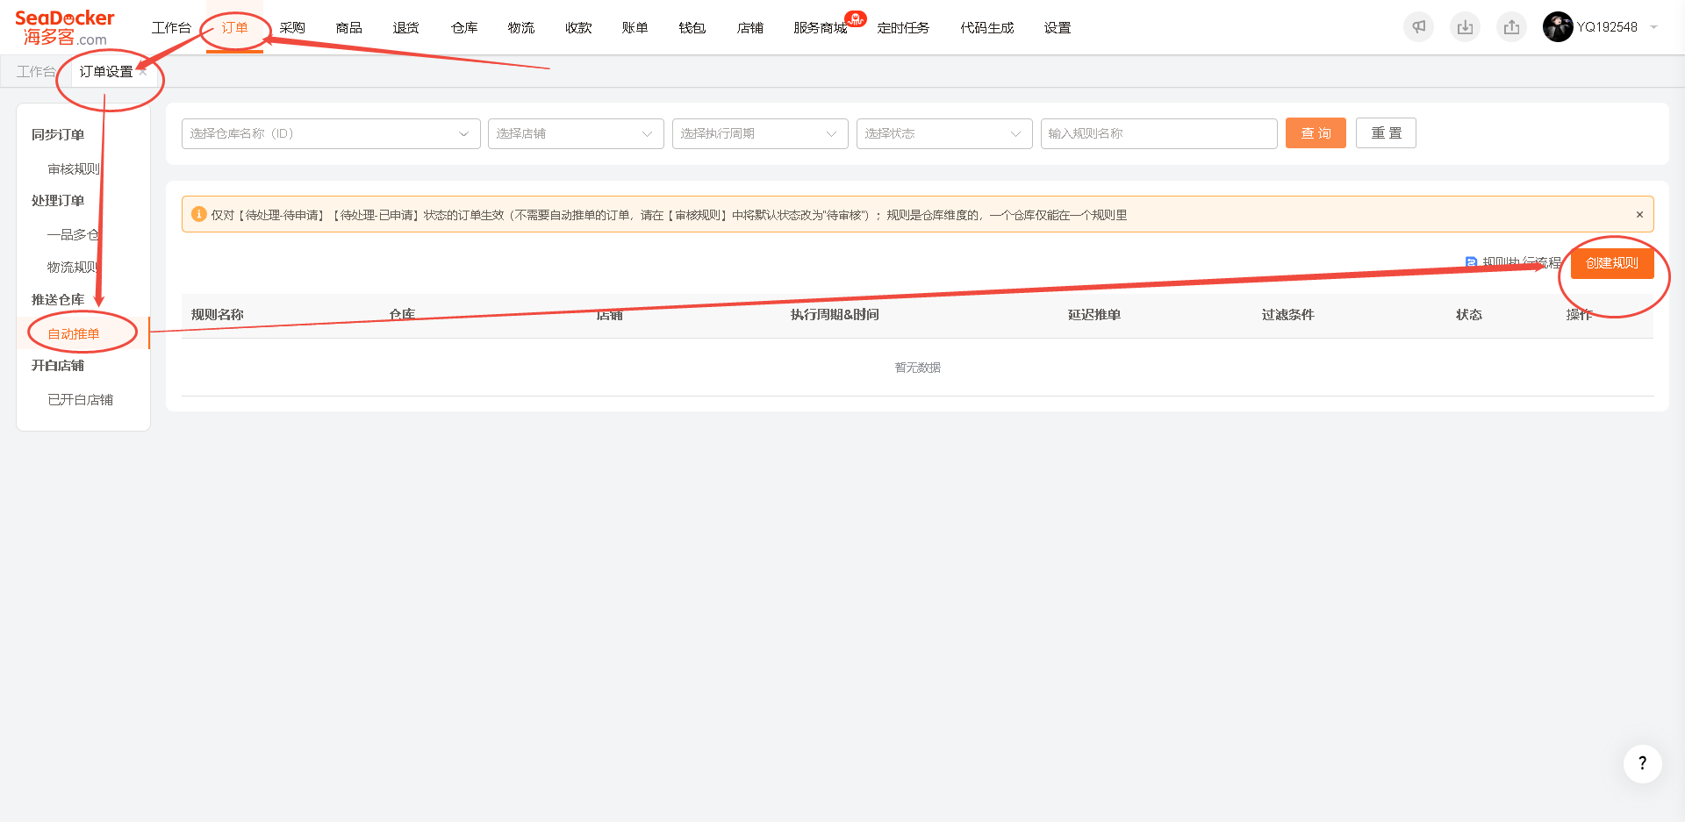Select 物流规则 in sidebar
The height and width of the screenshot is (822, 1685).
click(72, 267)
